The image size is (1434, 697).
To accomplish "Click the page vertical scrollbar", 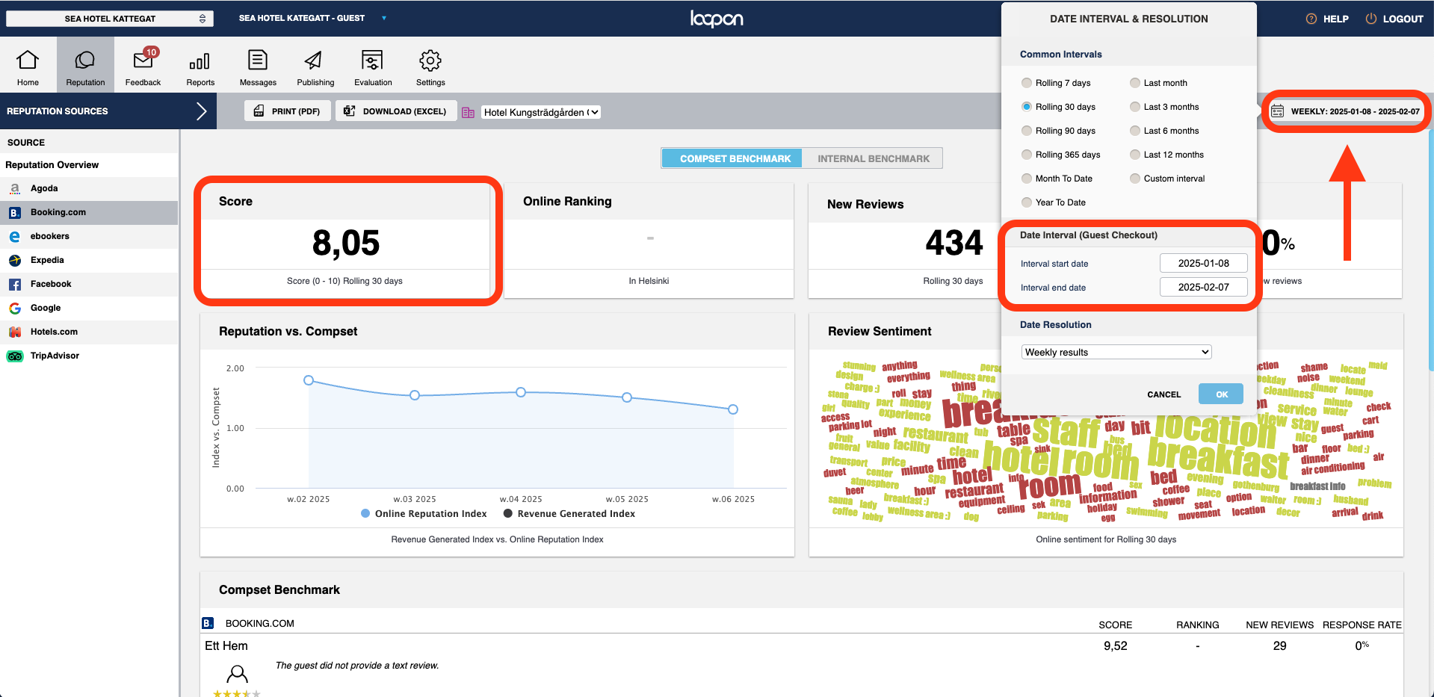I will pyautogui.click(x=1430, y=250).
